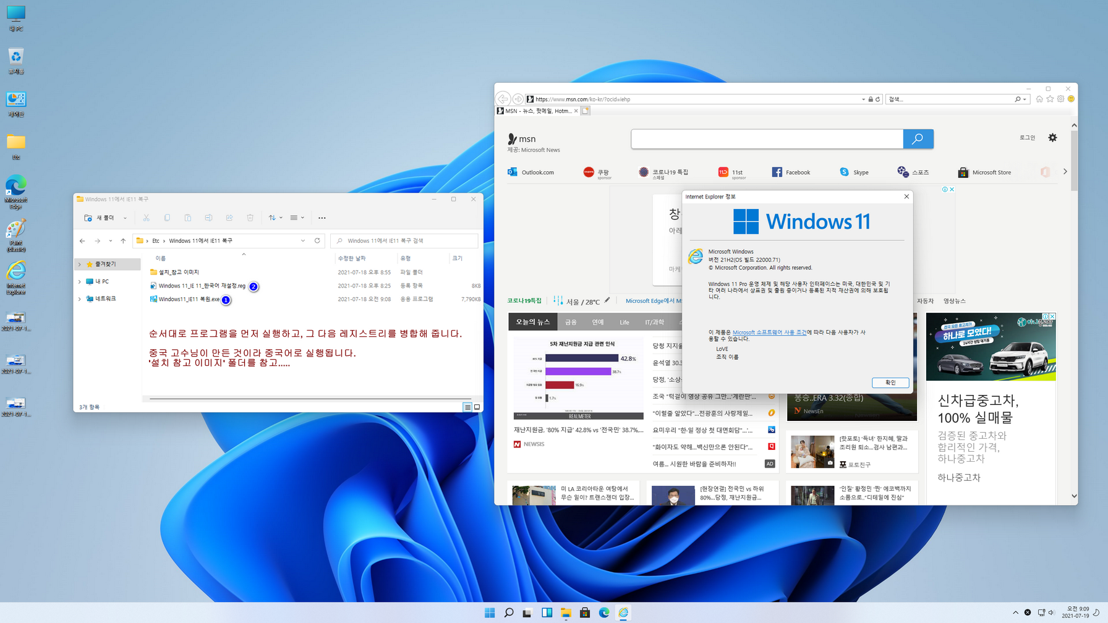The image size is (1108, 623).
Task: Click the 새 폴더 button in Explorer
Action: [100, 218]
